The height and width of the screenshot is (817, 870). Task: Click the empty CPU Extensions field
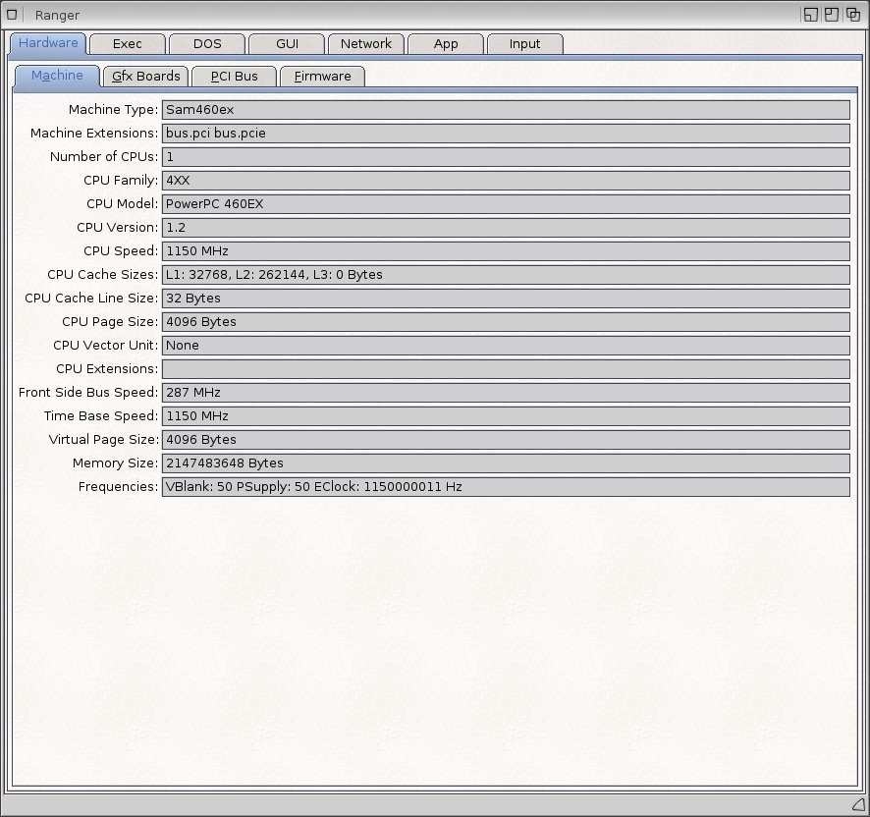click(x=506, y=369)
